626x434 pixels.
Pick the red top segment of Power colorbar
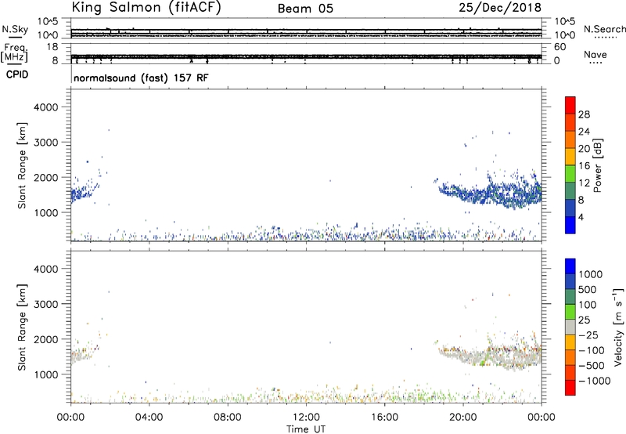coord(570,105)
